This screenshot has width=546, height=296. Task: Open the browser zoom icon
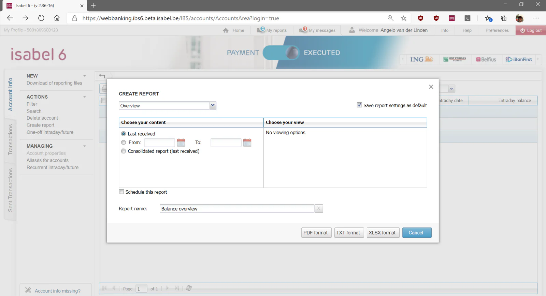point(390,18)
